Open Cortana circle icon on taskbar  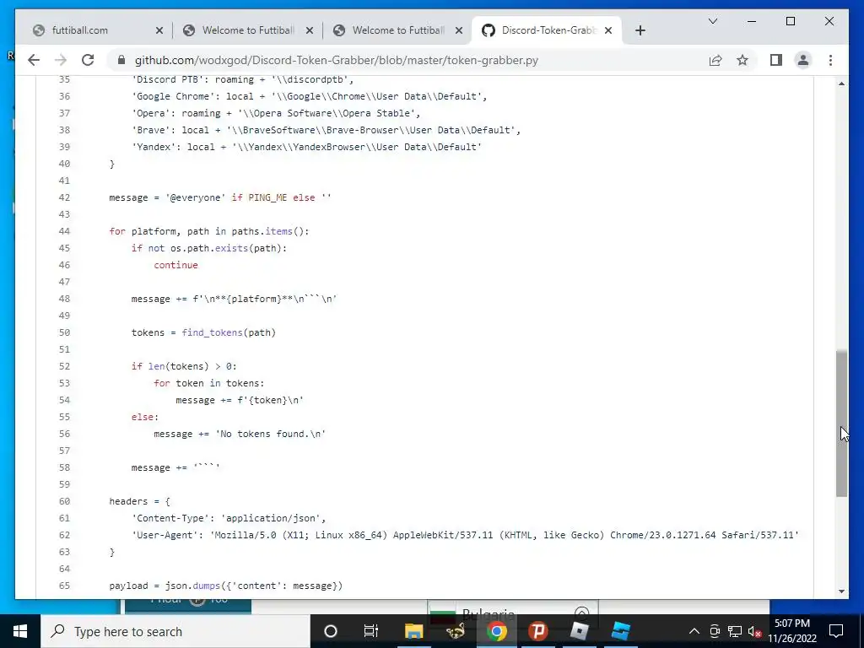331,631
